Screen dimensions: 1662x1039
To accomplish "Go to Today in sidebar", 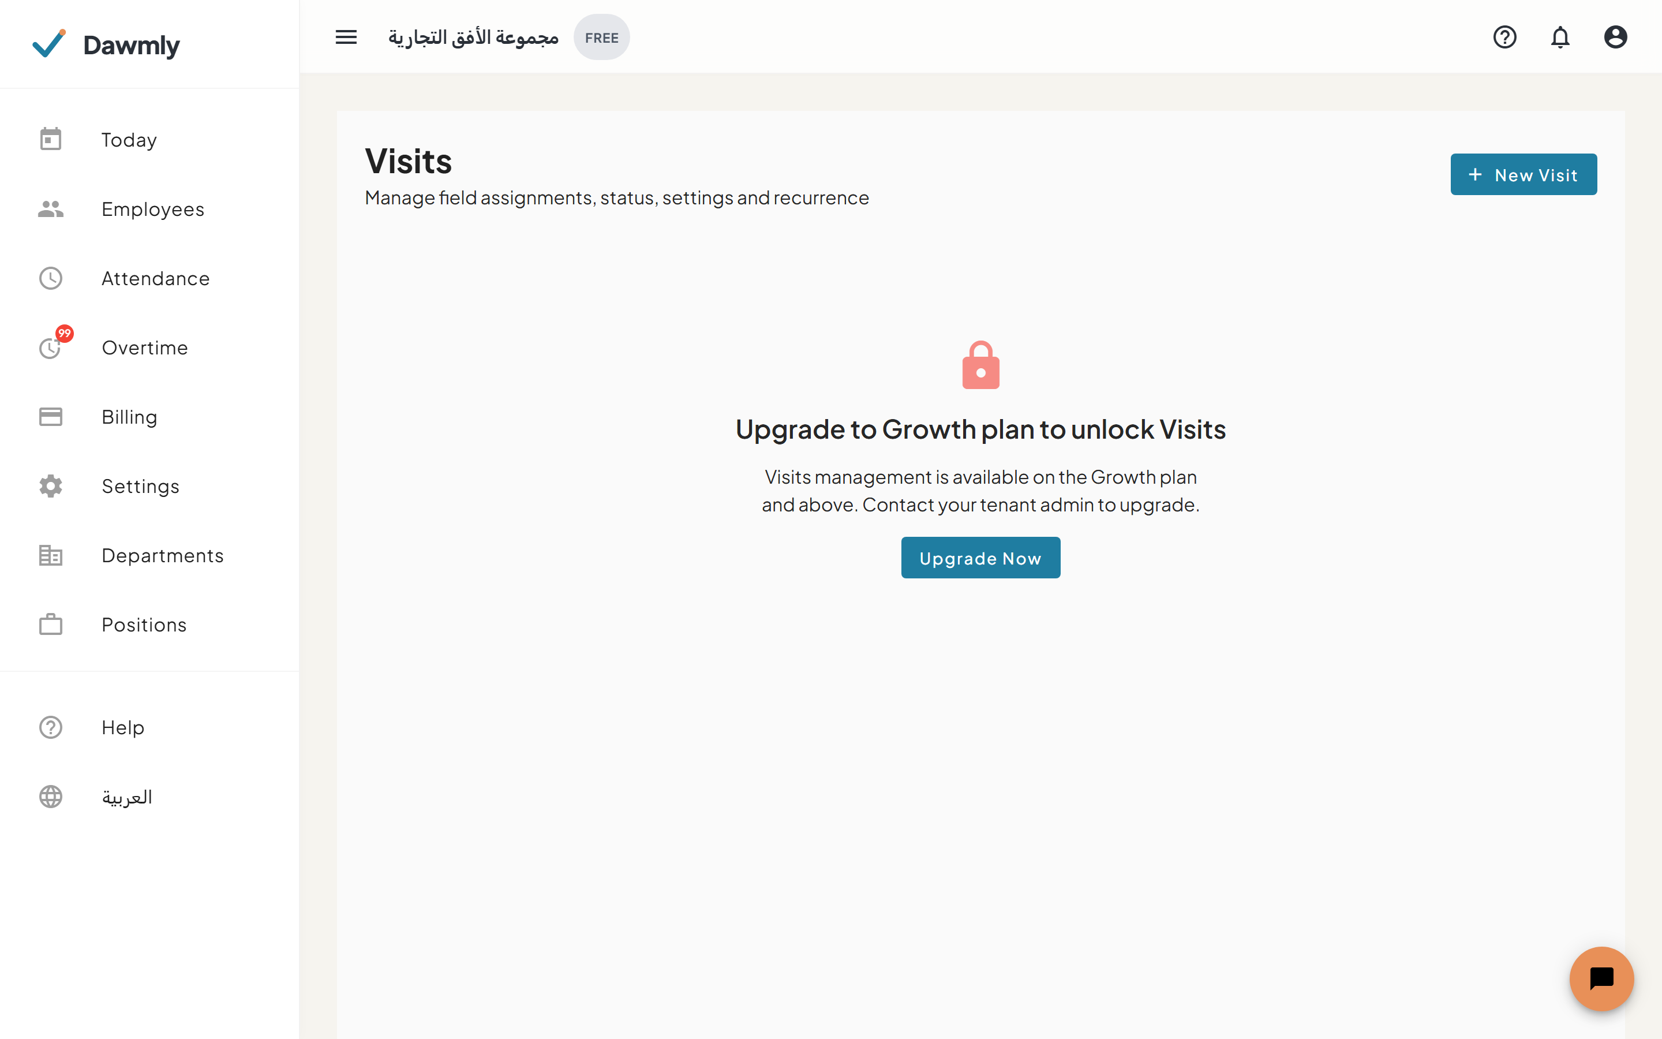I will [x=149, y=140].
